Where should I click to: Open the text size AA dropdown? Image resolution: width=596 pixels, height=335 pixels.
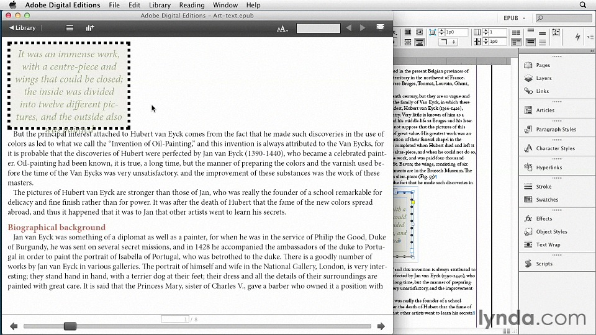tap(282, 29)
